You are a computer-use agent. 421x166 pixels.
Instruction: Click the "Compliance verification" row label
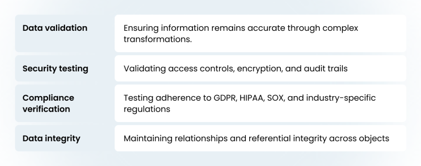(49, 104)
